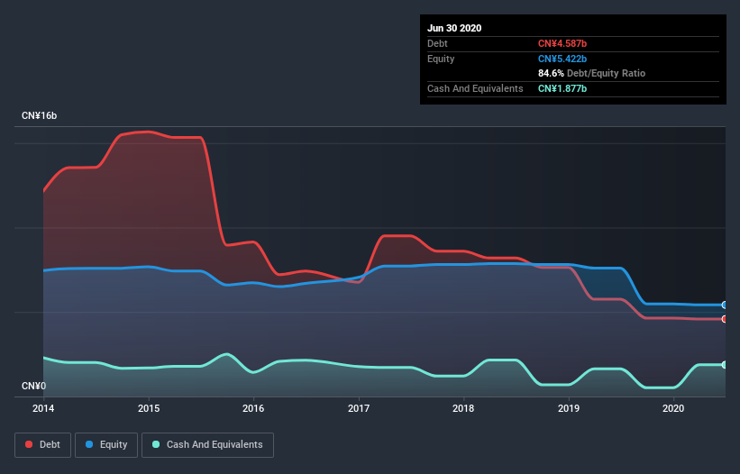
Task: Click the Equity label in tooltip
Action: [441, 59]
